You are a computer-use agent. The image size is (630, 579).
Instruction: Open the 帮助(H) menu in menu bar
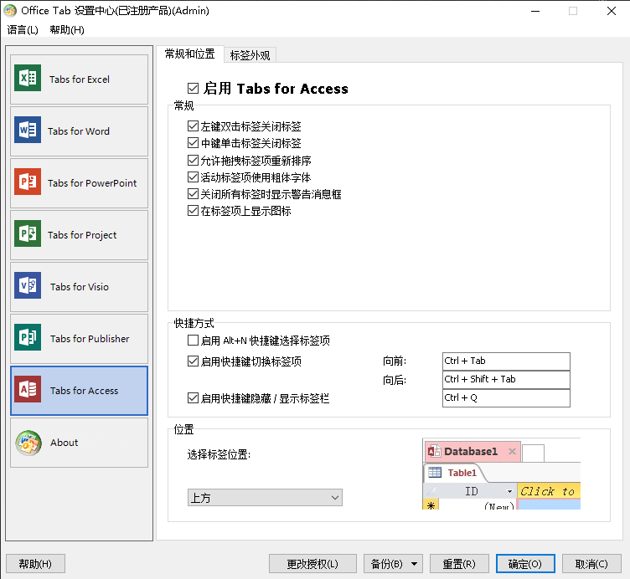click(67, 30)
